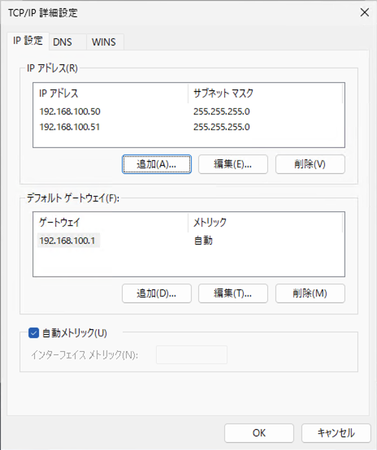Image resolution: width=377 pixels, height=450 pixels.
Task: Uncheck the 自動メトリック(U) checkbox
Action: tap(34, 333)
